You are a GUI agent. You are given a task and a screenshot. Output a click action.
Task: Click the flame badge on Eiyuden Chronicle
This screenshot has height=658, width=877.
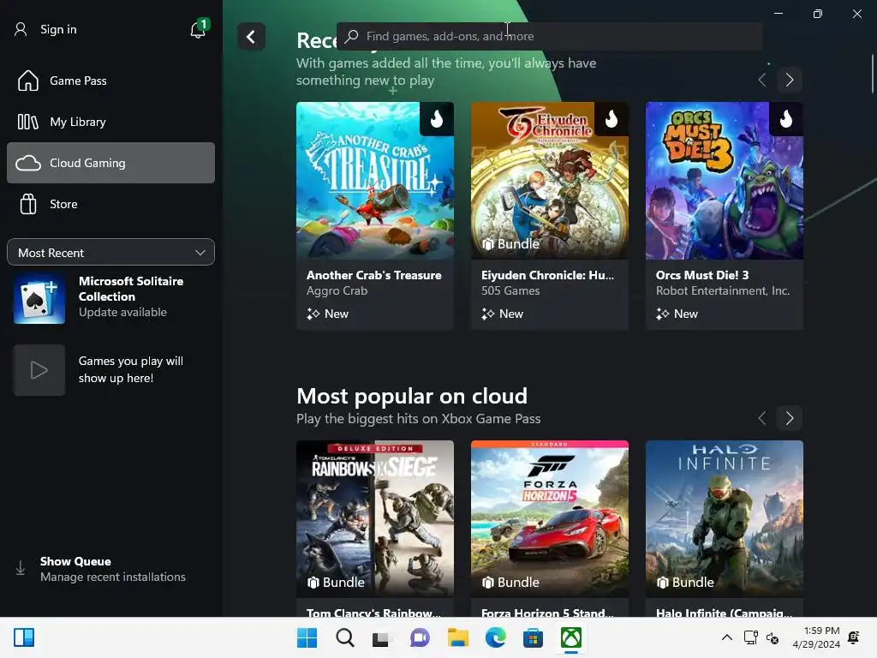click(x=612, y=118)
